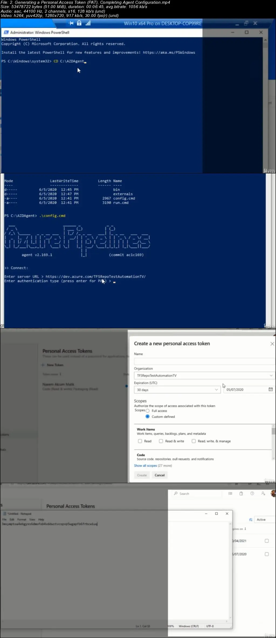This screenshot has height=638, width=276.
Task: Check the Work Items Read & write checkbox
Action: [161, 441]
